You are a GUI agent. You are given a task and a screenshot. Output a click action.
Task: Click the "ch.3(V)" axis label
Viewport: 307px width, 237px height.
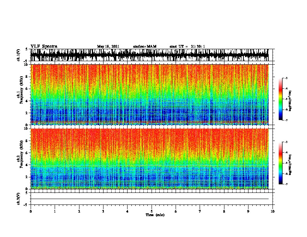click(18, 199)
